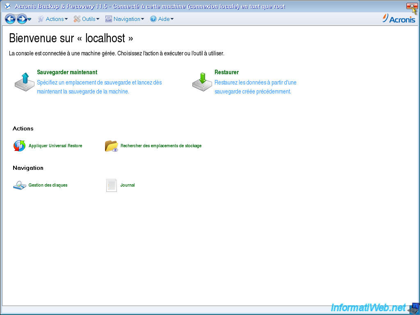The width and height of the screenshot is (420, 315).
Task: Click the network icon in bottom-right corner
Action: point(414,308)
